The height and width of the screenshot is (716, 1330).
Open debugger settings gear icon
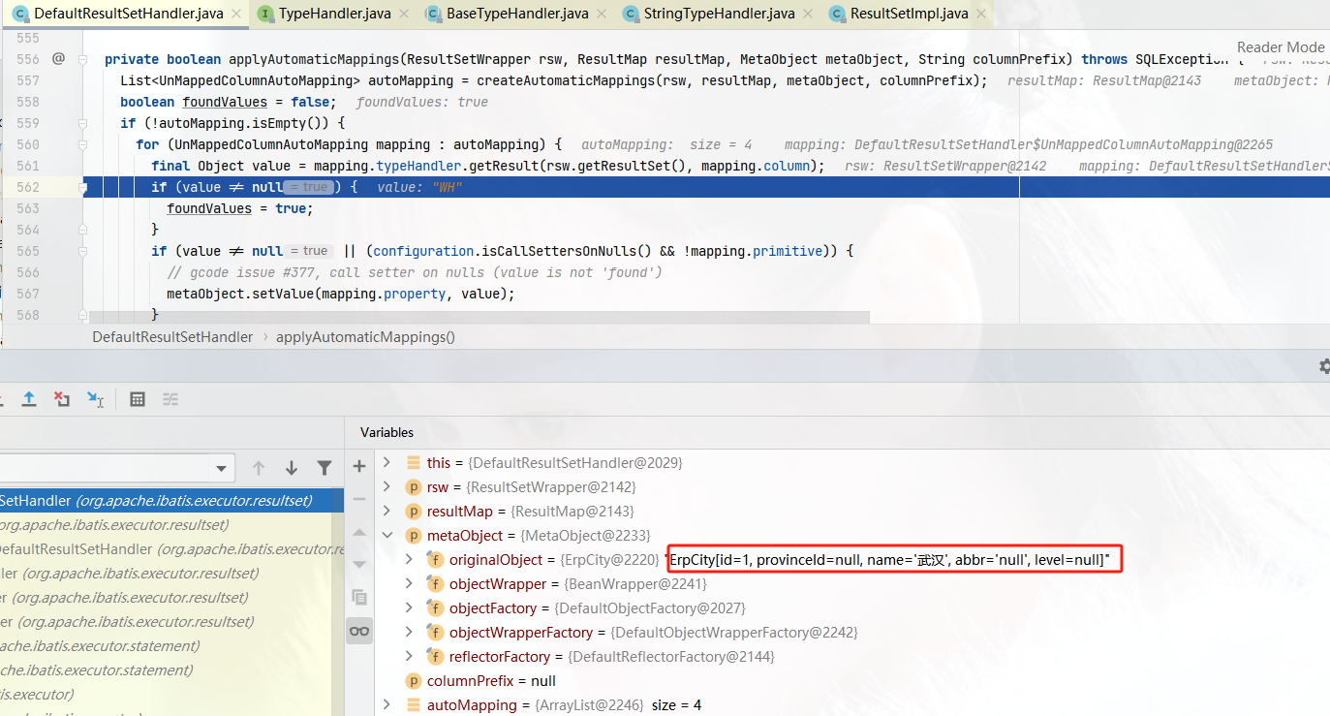[1324, 366]
